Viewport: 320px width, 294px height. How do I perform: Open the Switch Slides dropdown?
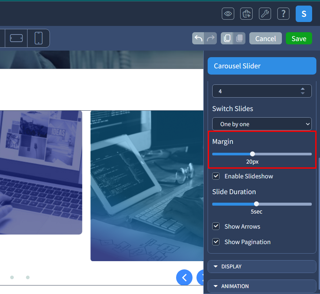click(262, 124)
